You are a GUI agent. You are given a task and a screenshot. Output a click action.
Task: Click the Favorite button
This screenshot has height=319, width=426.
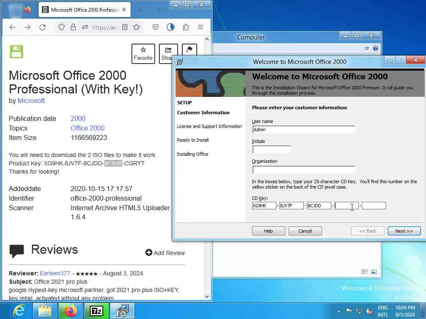tap(143, 54)
